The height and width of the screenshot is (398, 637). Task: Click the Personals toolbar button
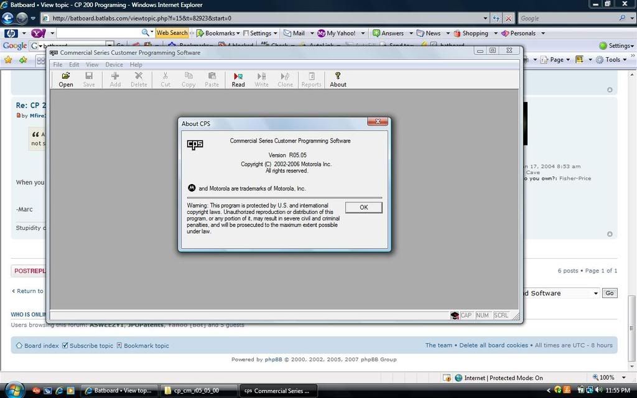click(x=519, y=34)
